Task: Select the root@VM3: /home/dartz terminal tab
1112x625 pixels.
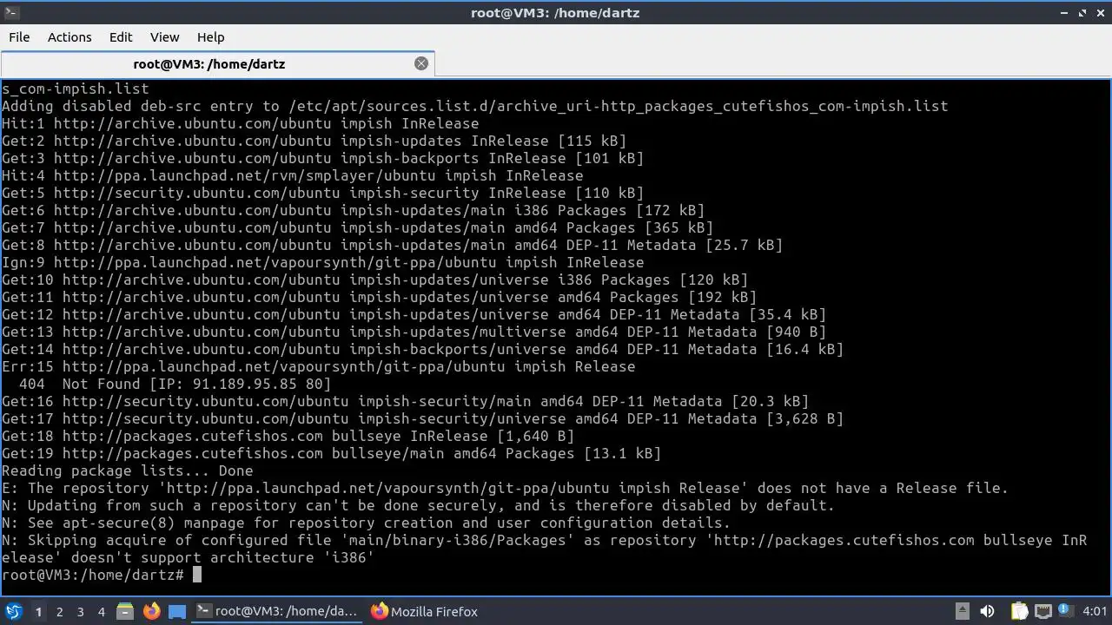Action: tap(217, 64)
